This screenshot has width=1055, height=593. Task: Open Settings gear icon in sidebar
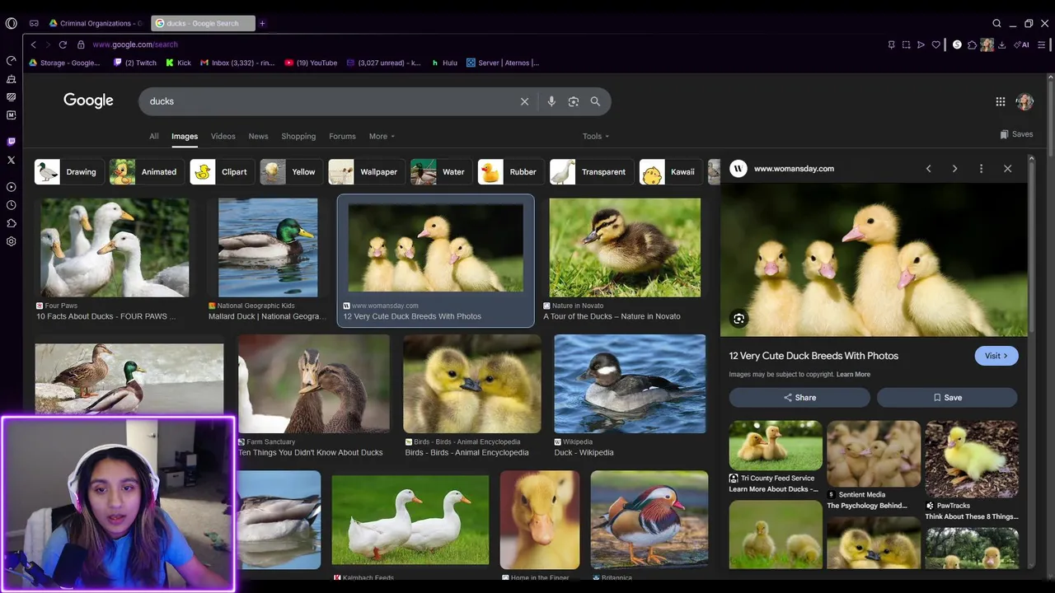pos(12,241)
